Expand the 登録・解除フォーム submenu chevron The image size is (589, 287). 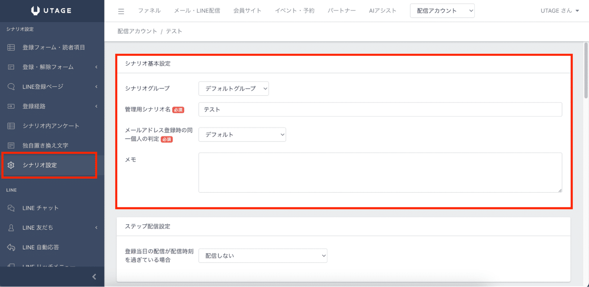pos(96,67)
